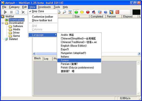Select the Game folder
The height and width of the screenshot is (101, 142).
16,36
